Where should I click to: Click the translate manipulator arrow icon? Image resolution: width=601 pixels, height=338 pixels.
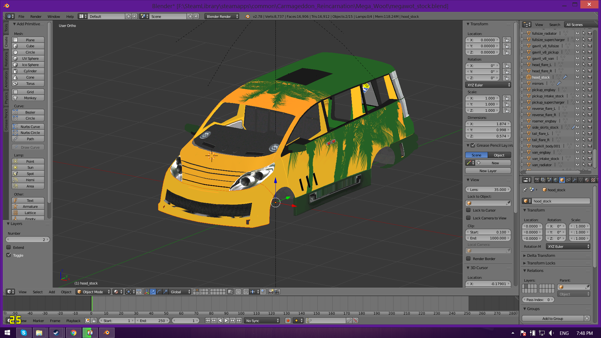pyautogui.click(x=153, y=292)
